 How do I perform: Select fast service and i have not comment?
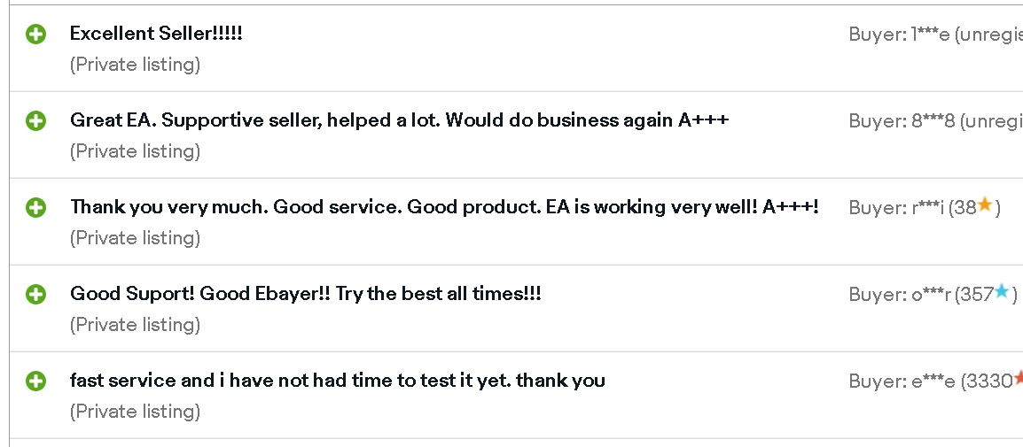tap(337, 381)
